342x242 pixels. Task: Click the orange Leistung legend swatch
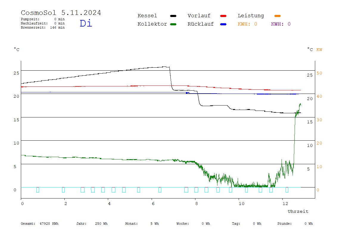click(x=277, y=16)
